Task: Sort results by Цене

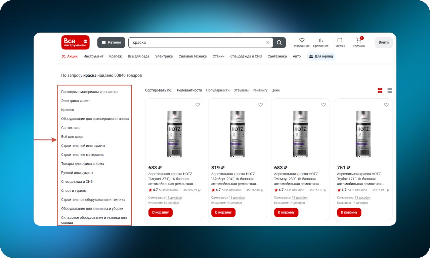Action: pyautogui.click(x=275, y=90)
